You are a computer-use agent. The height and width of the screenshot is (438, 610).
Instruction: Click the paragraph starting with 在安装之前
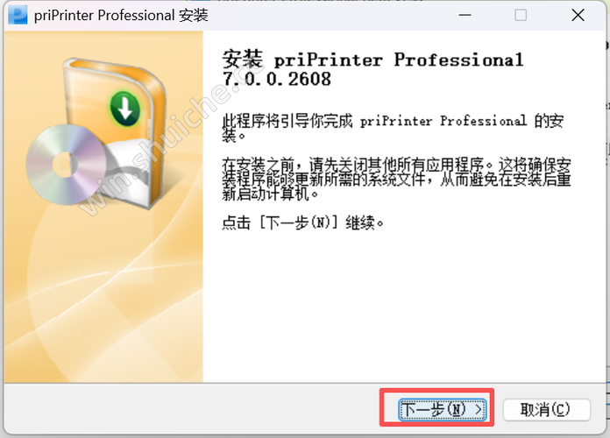point(396,180)
